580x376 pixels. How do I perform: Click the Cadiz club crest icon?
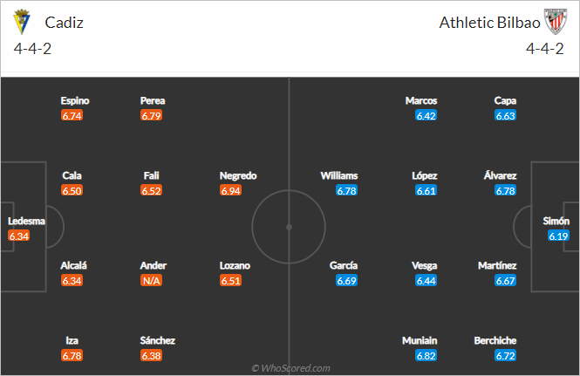pyautogui.click(x=24, y=21)
